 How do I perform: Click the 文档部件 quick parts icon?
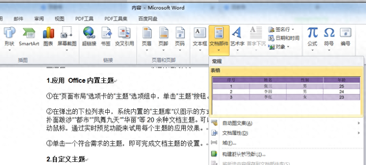click(x=219, y=33)
